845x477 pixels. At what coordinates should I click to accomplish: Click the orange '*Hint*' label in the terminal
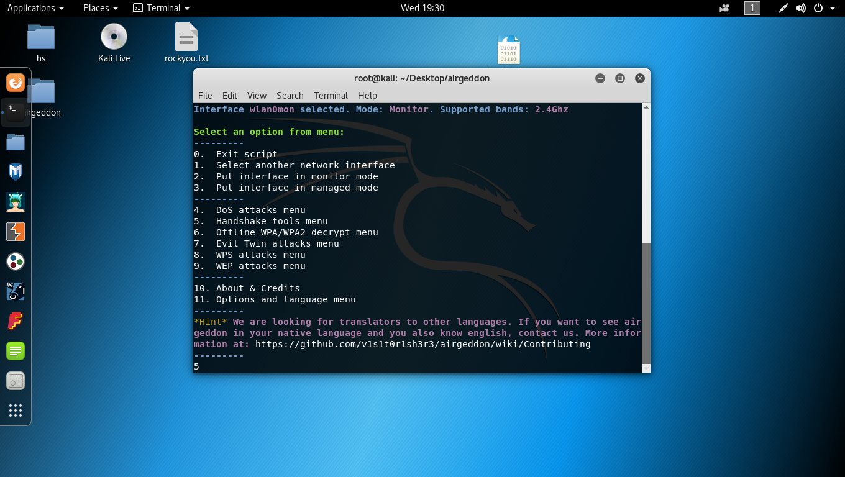[x=211, y=322]
